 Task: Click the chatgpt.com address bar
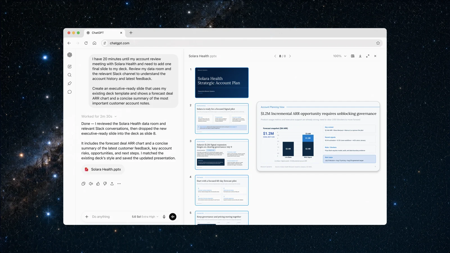tap(241, 43)
